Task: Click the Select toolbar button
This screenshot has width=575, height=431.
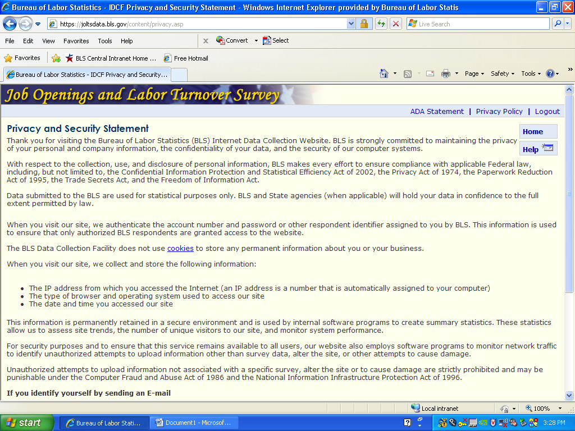Action: click(x=276, y=40)
